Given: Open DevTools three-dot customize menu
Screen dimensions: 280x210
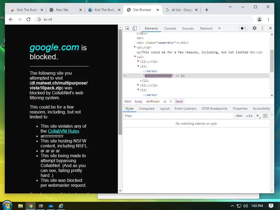Looking at the screenshot, I should (x=262, y=28).
